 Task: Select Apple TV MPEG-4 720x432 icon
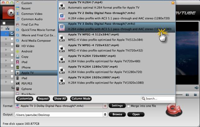pyautogui.click(x=62, y=49)
